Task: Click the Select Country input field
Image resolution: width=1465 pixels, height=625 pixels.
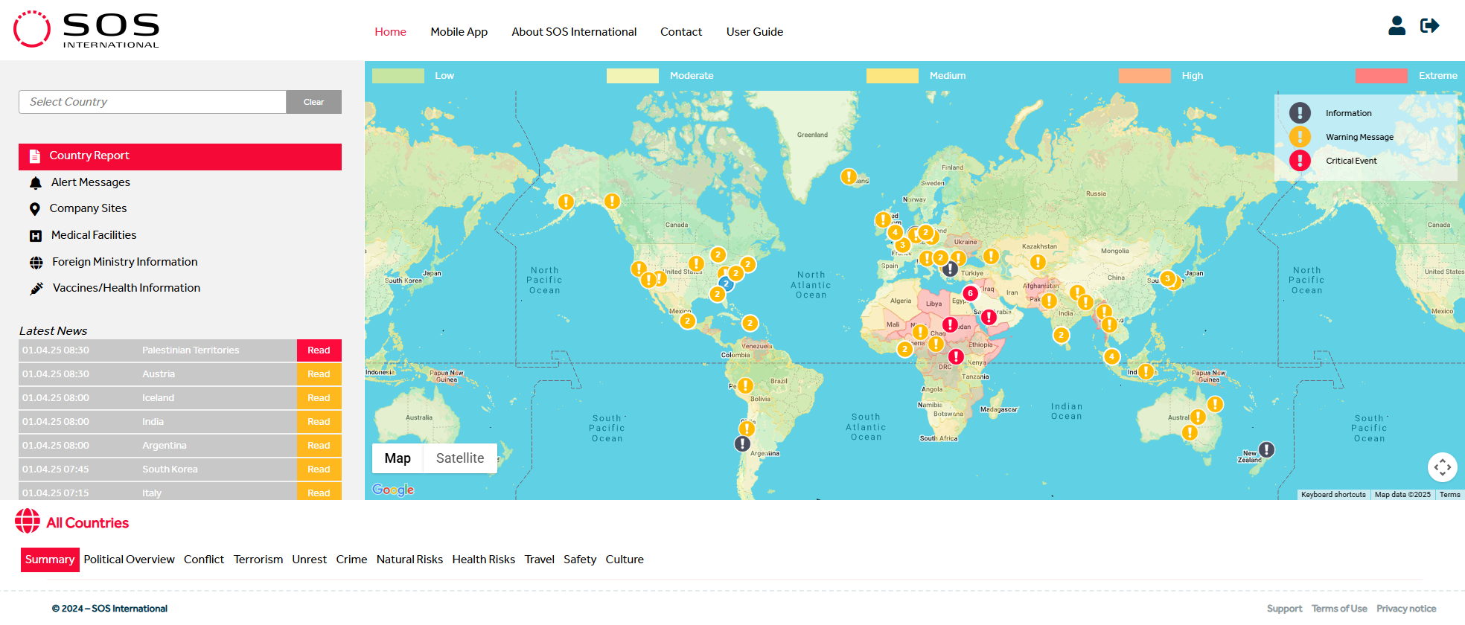Action: (x=153, y=102)
